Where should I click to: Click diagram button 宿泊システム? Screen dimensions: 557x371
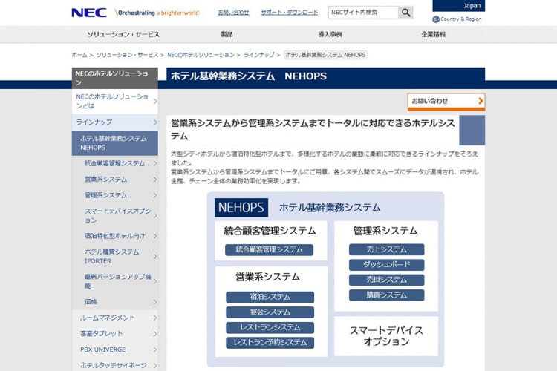[270, 297]
